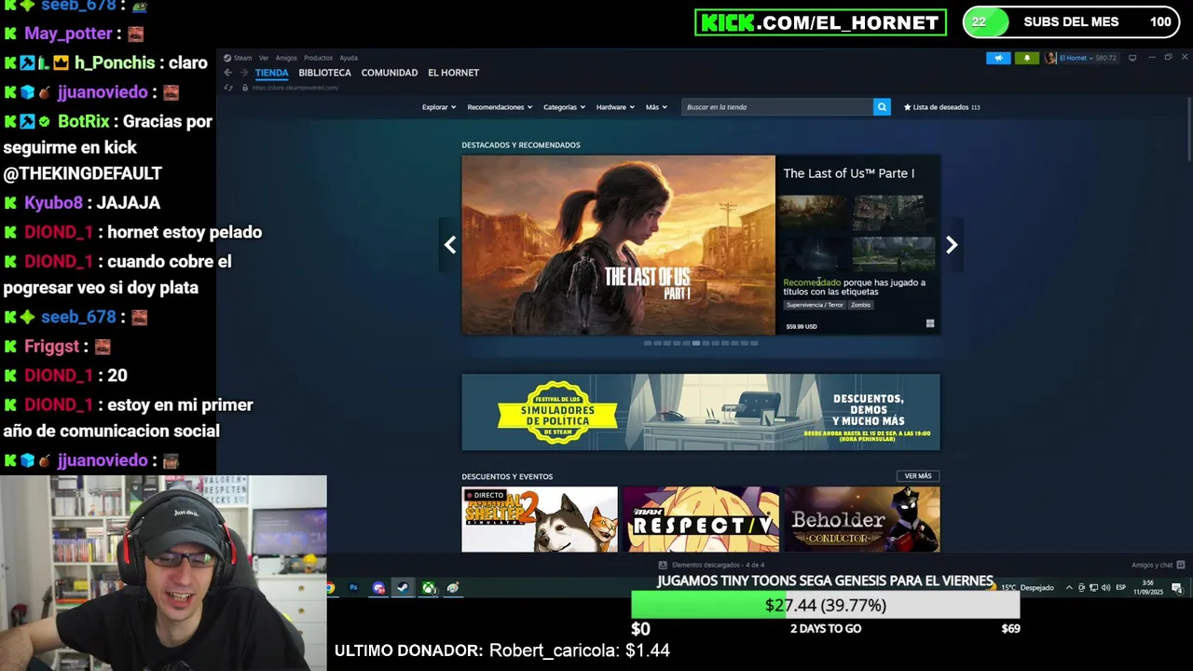1193x671 pixels.
Task: Open the Ver menu
Action: pos(264,58)
